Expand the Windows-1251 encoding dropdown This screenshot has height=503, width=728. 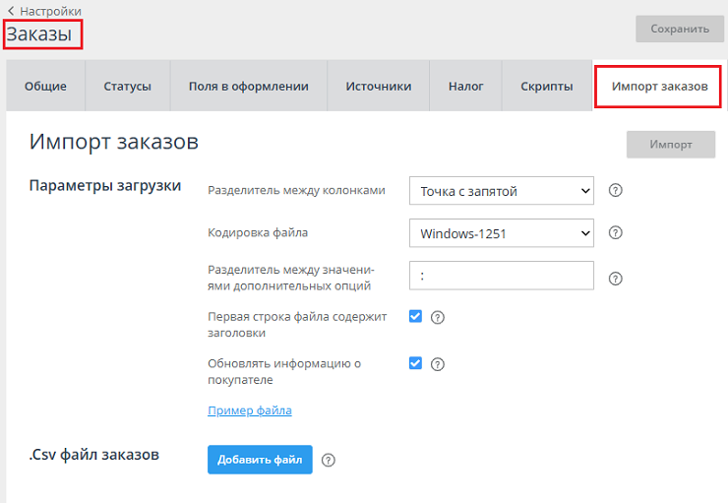point(501,233)
